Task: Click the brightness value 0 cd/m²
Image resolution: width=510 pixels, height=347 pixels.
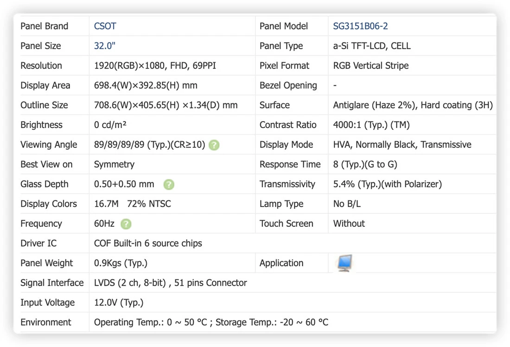Action: pyautogui.click(x=110, y=125)
